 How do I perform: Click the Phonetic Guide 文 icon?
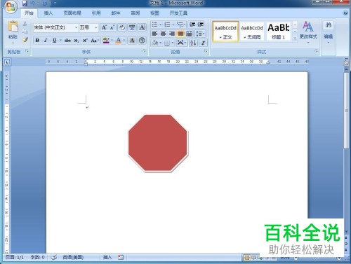pos(132,27)
